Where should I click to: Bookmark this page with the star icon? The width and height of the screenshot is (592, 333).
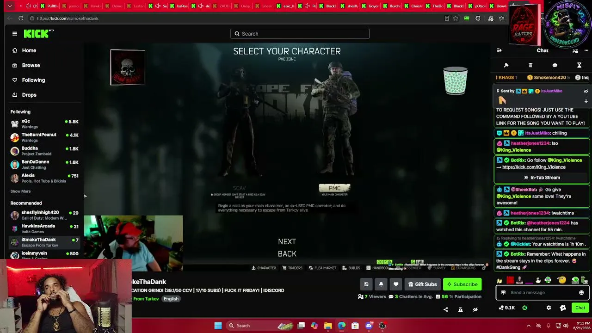pyautogui.click(x=456, y=18)
